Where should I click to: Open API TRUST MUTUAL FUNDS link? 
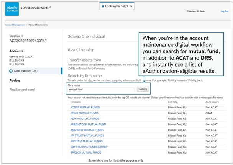coord(87,136)
